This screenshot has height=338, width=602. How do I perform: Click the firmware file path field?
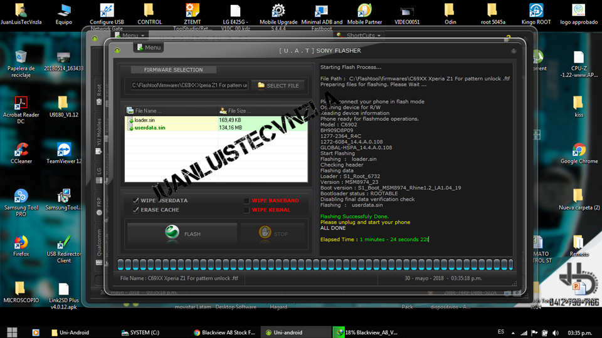pos(189,85)
